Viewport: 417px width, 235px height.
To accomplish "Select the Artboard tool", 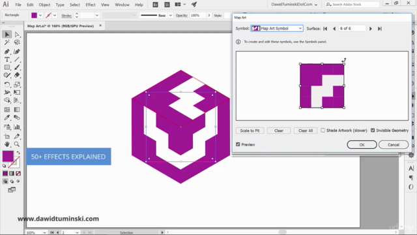I will click(x=7, y=136).
